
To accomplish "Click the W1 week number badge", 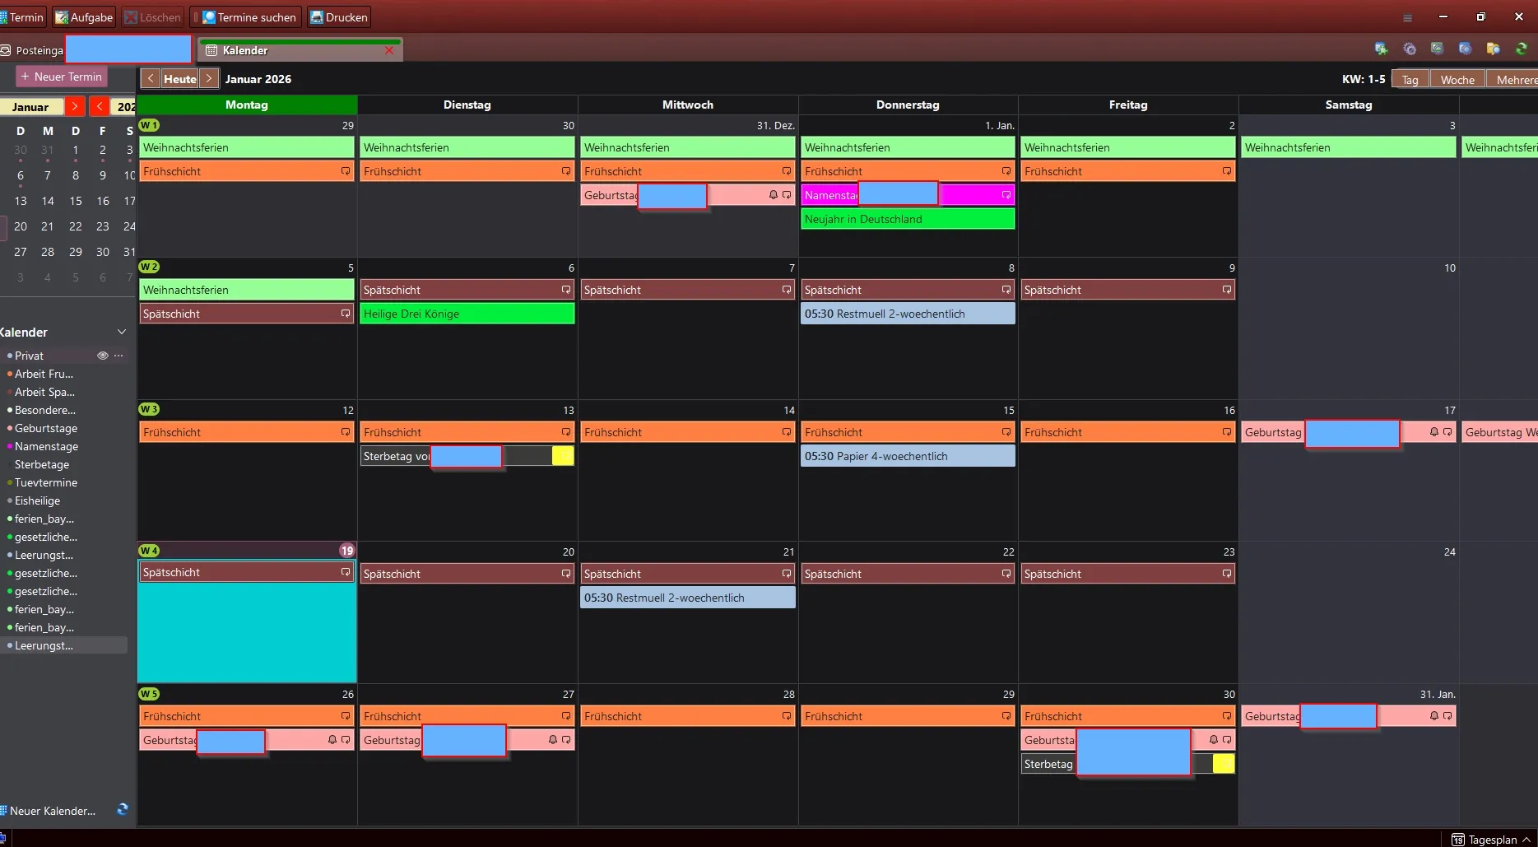I will pyautogui.click(x=149, y=125).
